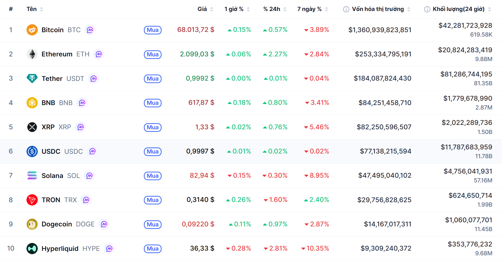
Task: Click the Bitcoin coin logo icon
Action: [32, 30]
